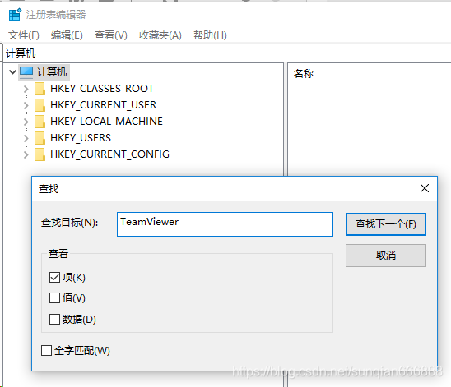Expand the HKEY_CLASSES_ROOT node arrow
This screenshot has height=387, width=451.
(26, 89)
